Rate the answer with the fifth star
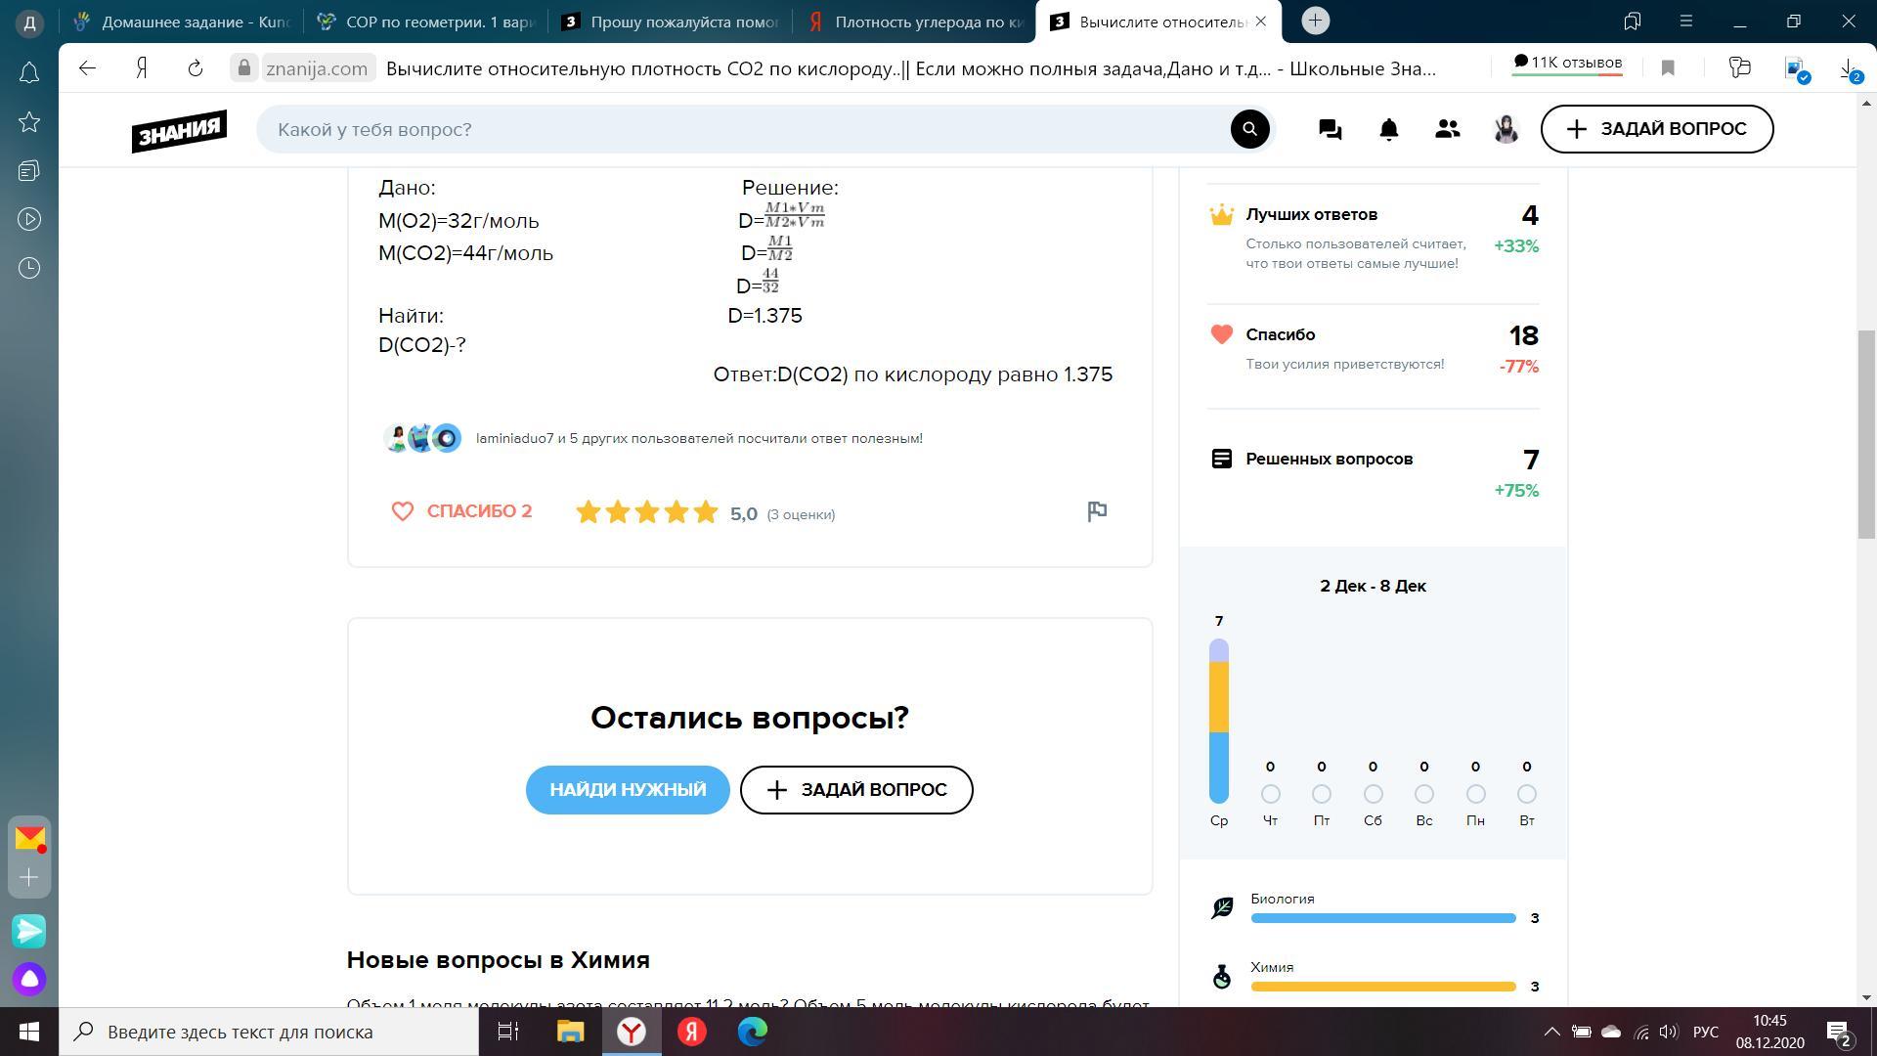Screen dimensions: 1877x1056 705,512
